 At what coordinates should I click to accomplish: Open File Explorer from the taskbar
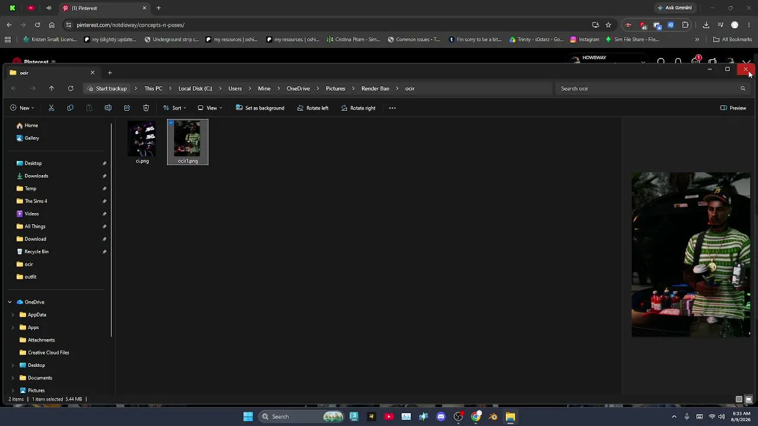(510, 417)
